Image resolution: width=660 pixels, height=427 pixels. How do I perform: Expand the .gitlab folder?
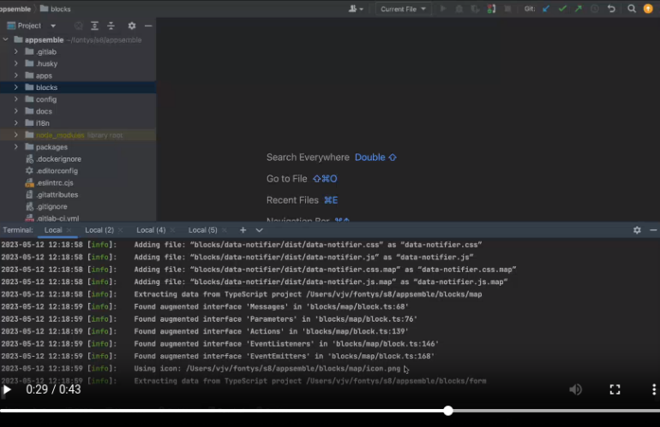tap(16, 51)
